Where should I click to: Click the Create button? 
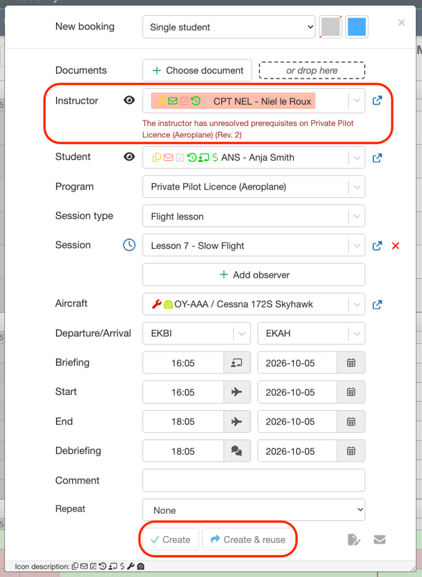pos(171,539)
